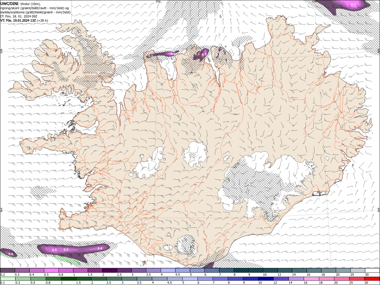
Task: Pick the light pink 16 swatch on bottom scale
Action: tap(311, 279)
